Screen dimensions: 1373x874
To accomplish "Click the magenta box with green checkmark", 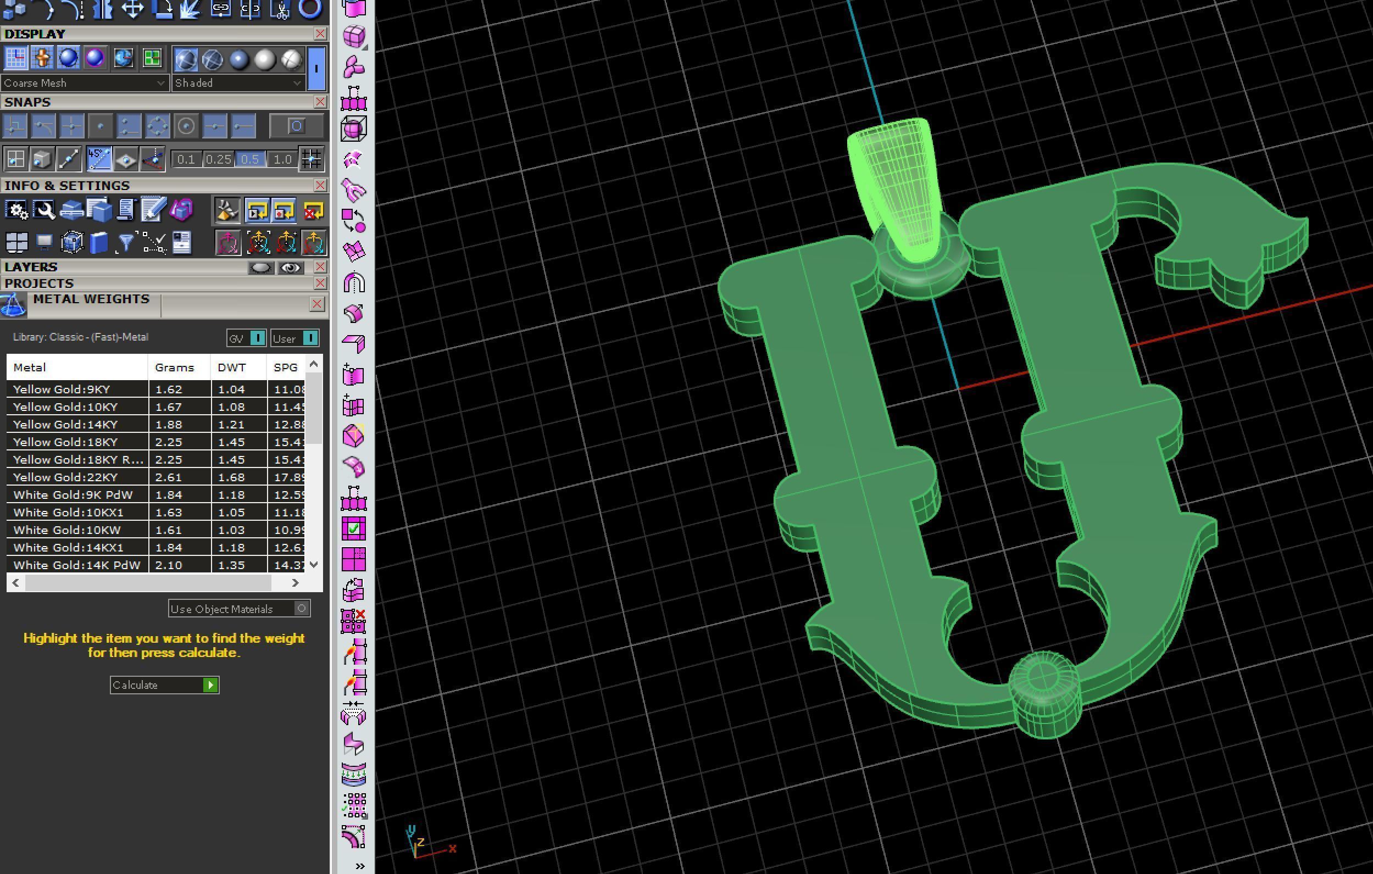I will [x=353, y=528].
